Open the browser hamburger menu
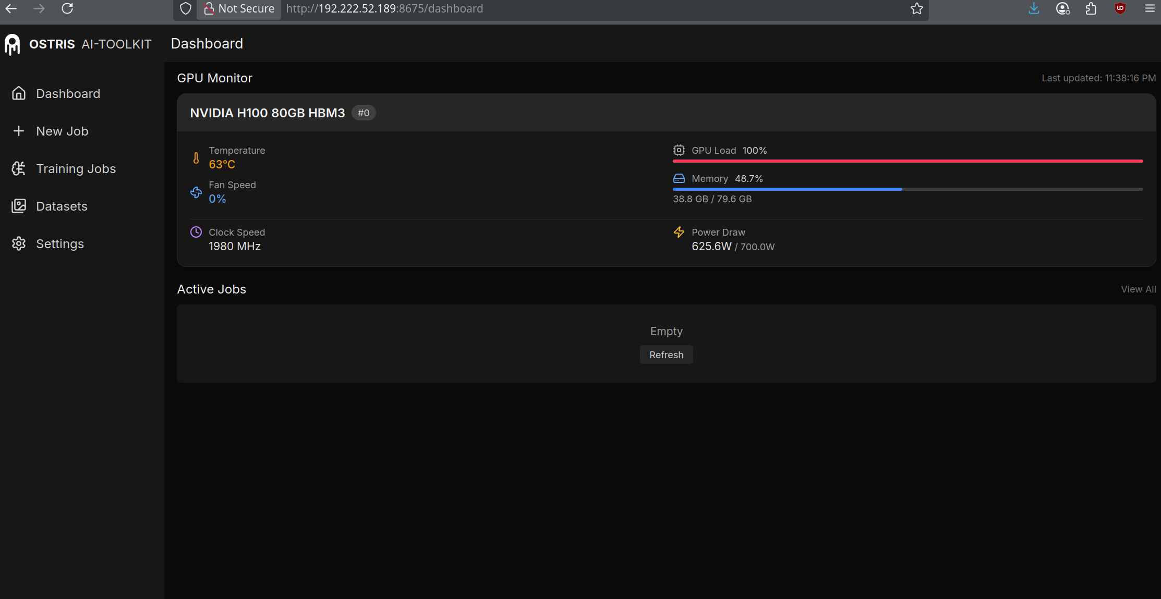This screenshot has height=599, width=1161. [x=1150, y=8]
